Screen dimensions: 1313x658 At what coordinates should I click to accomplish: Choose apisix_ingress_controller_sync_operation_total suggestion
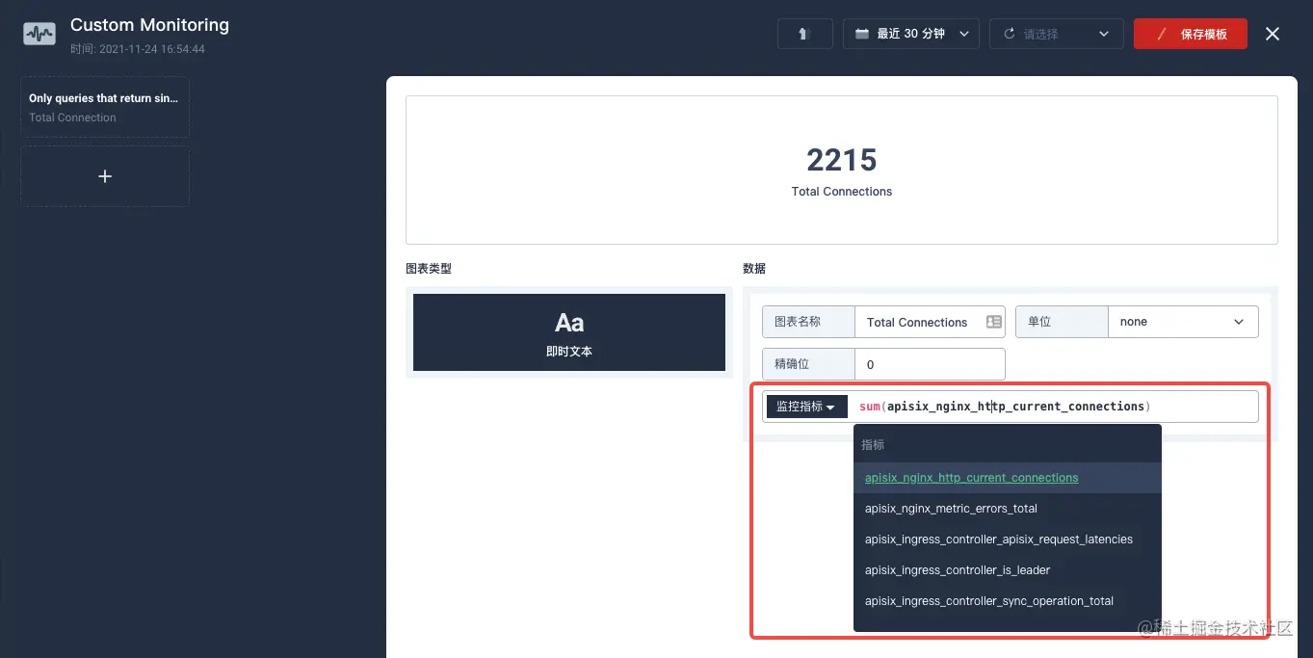pyautogui.click(x=1008, y=601)
